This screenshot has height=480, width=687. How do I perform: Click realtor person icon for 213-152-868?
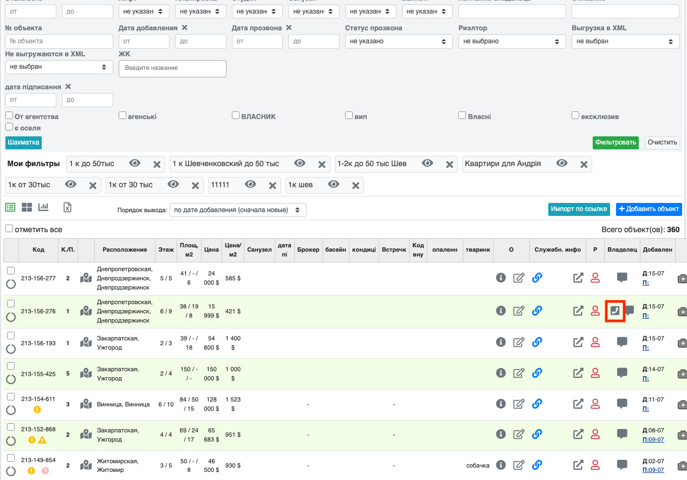tap(595, 434)
